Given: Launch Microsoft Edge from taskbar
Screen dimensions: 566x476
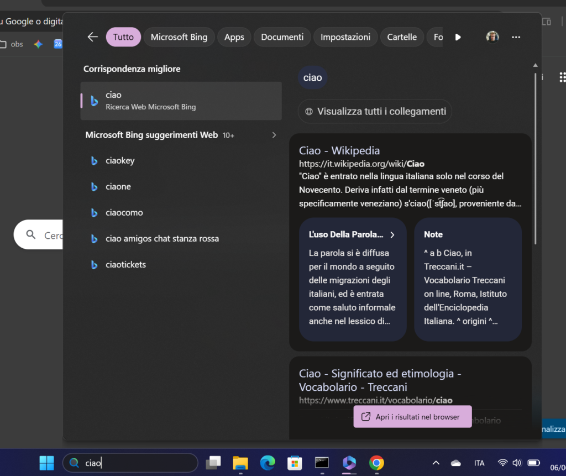Looking at the screenshot, I should coord(268,463).
